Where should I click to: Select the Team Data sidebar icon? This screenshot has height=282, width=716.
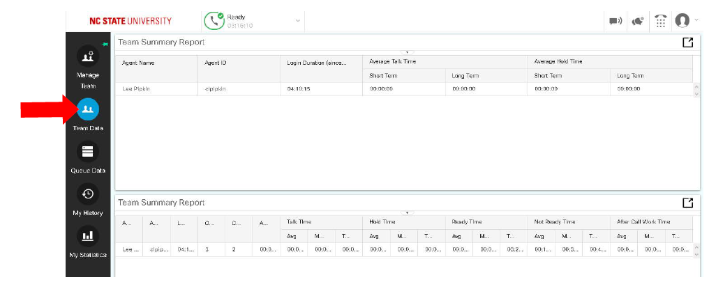[88, 109]
